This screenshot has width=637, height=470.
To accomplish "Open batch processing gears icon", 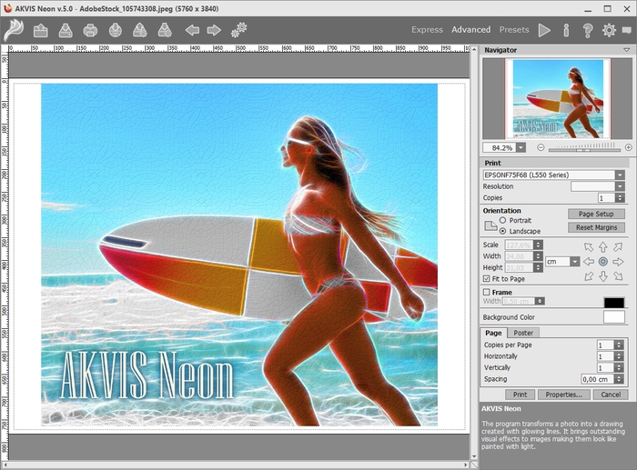I will point(238,30).
